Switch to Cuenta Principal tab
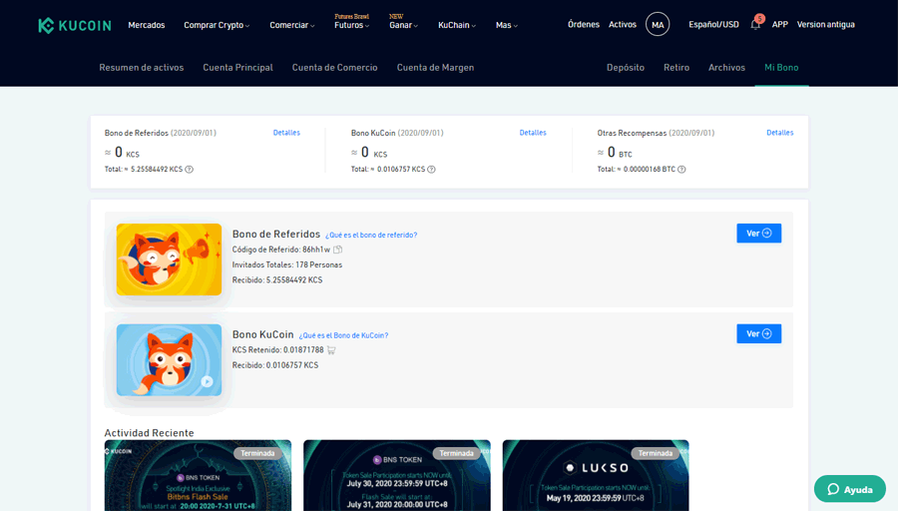This screenshot has width=898, height=511. [237, 68]
